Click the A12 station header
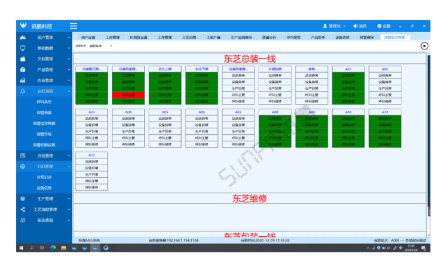The height and width of the screenshot is (275, 448). click(91, 155)
